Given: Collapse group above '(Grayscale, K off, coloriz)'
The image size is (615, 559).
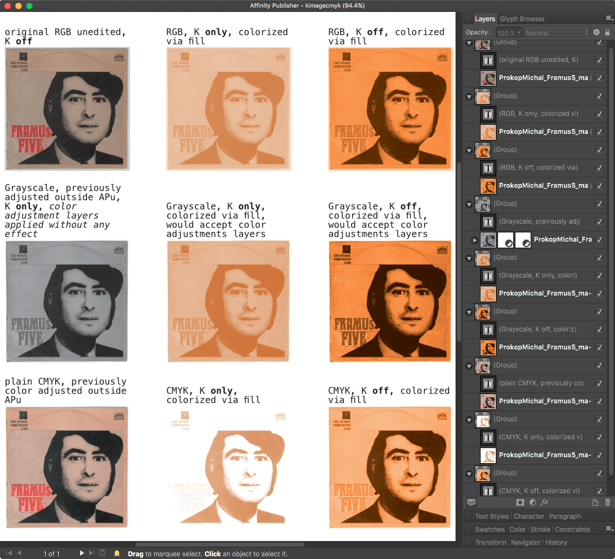Looking at the screenshot, I should point(469,312).
